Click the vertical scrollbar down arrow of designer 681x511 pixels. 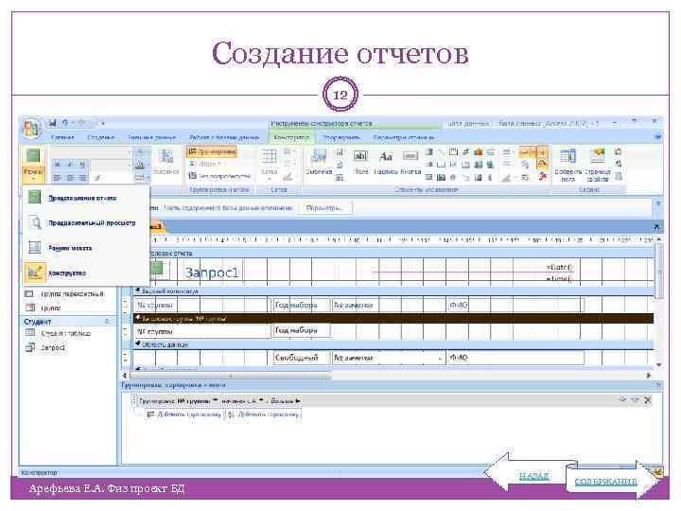point(659,365)
